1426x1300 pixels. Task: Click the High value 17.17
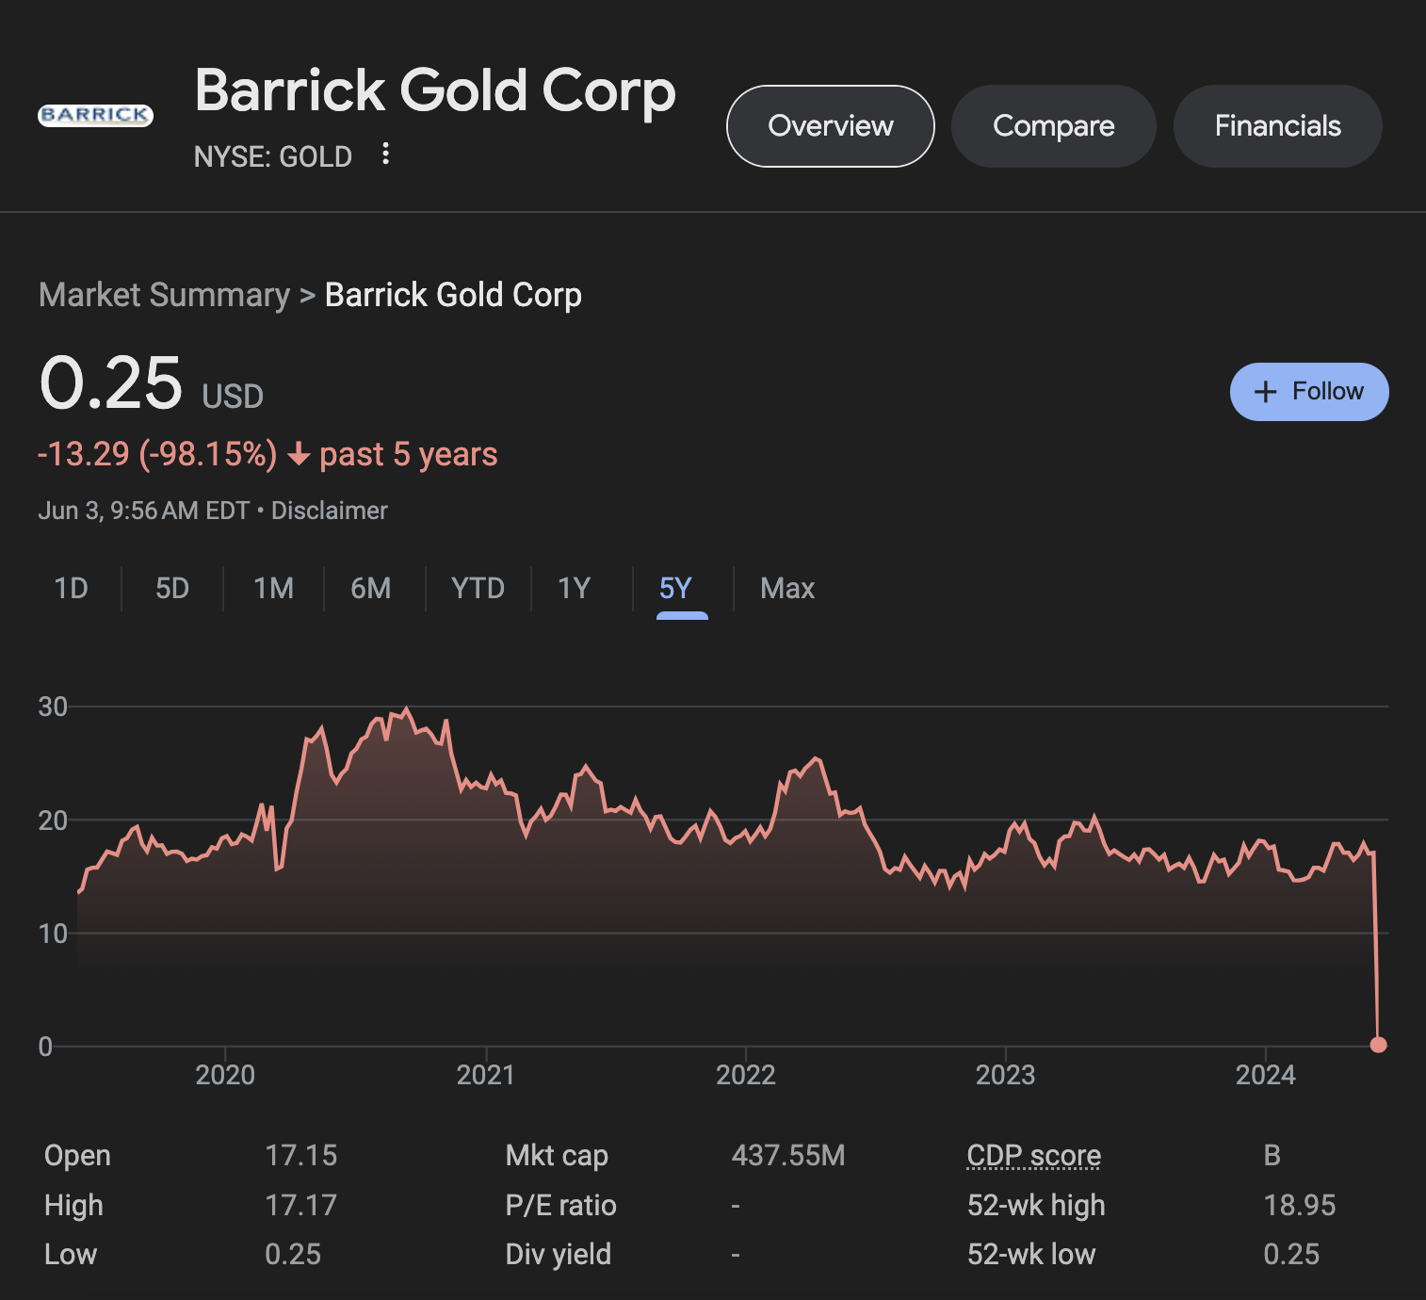[x=301, y=1206]
